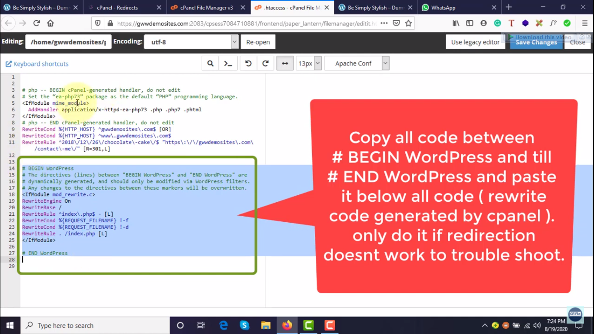This screenshot has height=334, width=594.
Task: Click the Re-open button
Action: tap(258, 42)
